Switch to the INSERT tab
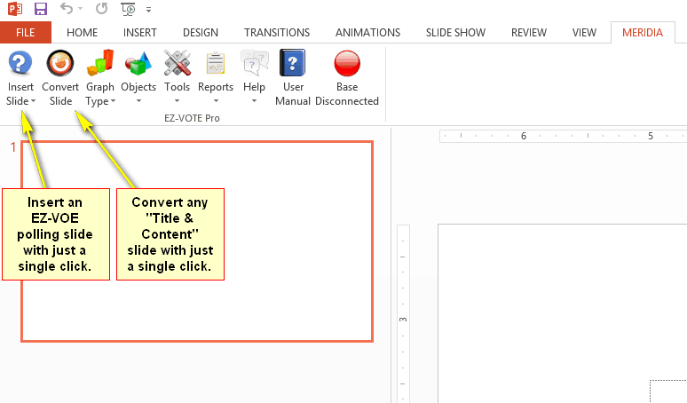The image size is (687, 403). coord(139,33)
